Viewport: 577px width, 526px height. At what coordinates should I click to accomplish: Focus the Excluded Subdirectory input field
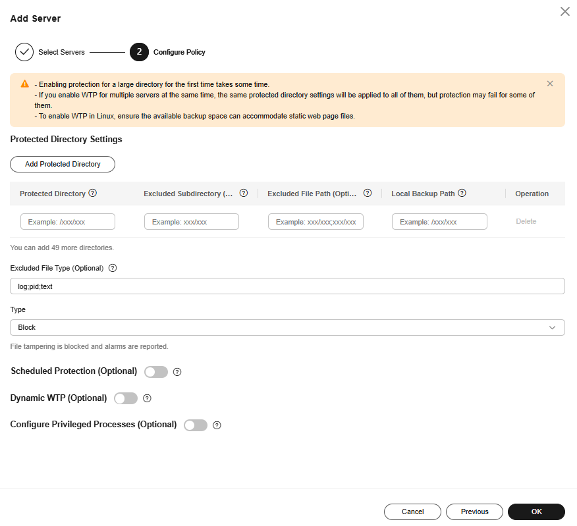pyautogui.click(x=192, y=221)
